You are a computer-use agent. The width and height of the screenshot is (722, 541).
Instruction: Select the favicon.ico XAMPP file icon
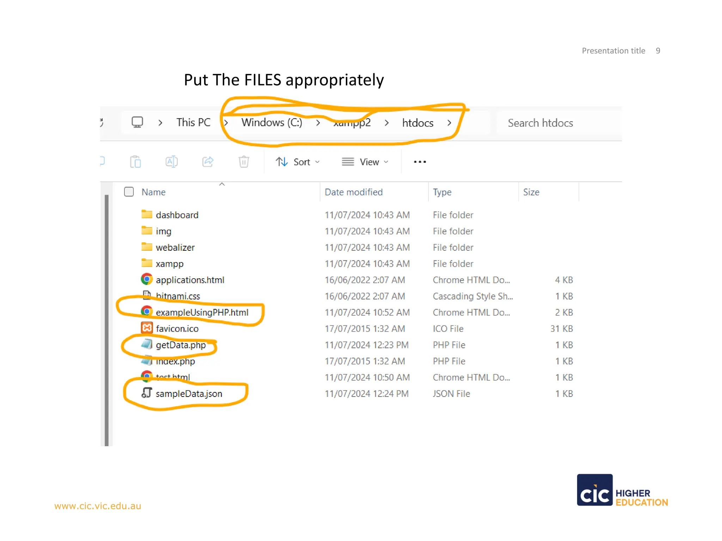tap(147, 328)
